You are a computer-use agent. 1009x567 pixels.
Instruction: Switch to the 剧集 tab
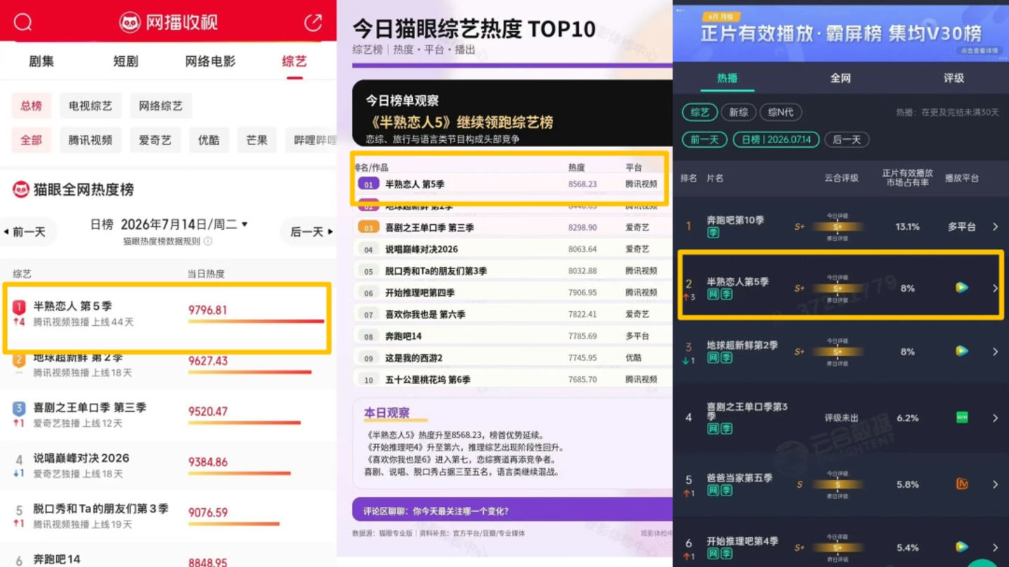(41, 62)
